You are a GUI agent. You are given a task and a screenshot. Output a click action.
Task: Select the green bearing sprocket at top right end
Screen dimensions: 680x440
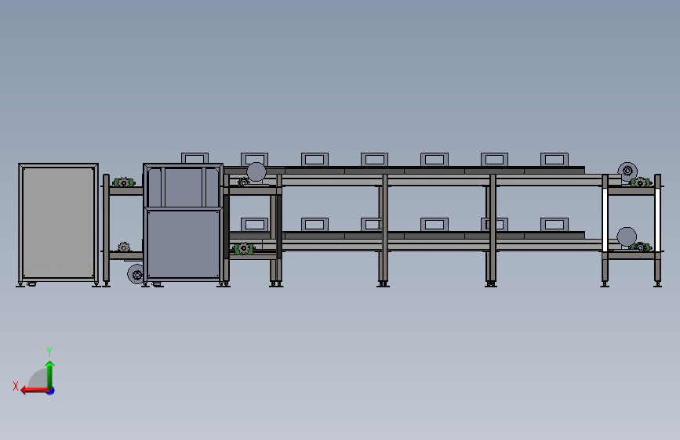coord(640,182)
